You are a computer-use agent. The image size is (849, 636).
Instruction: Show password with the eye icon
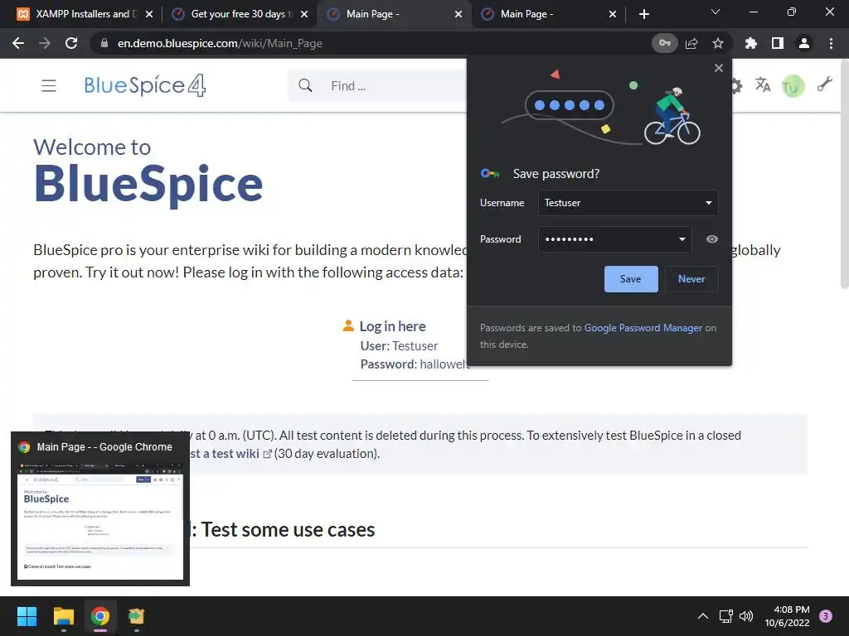[x=712, y=239]
